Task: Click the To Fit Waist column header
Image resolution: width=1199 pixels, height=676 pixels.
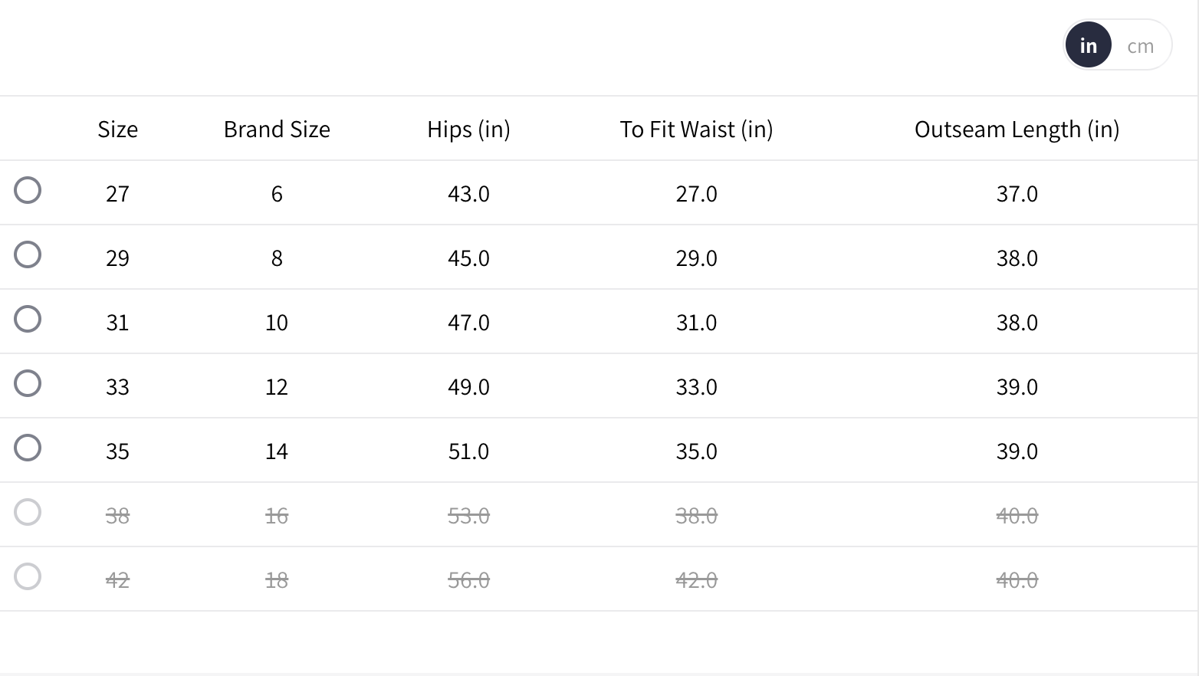Action: tap(696, 130)
